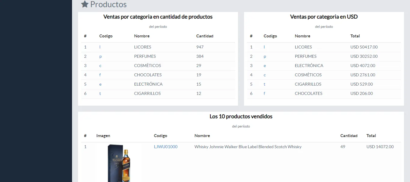Select the LICORES name cell in quantity table
The image size is (410, 182).
coord(143,47)
